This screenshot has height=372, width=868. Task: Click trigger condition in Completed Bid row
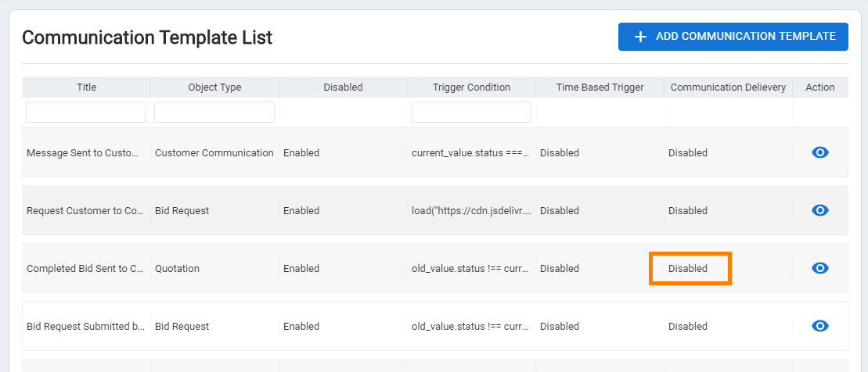click(x=470, y=269)
